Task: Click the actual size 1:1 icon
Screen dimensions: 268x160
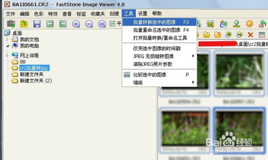Action: (x=102, y=24)
